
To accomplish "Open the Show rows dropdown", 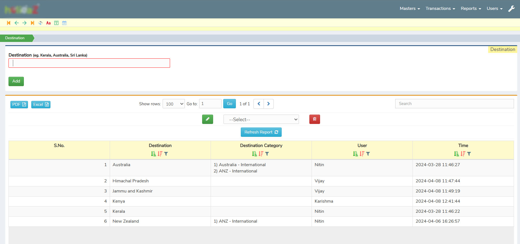I will tap(174, 104).
